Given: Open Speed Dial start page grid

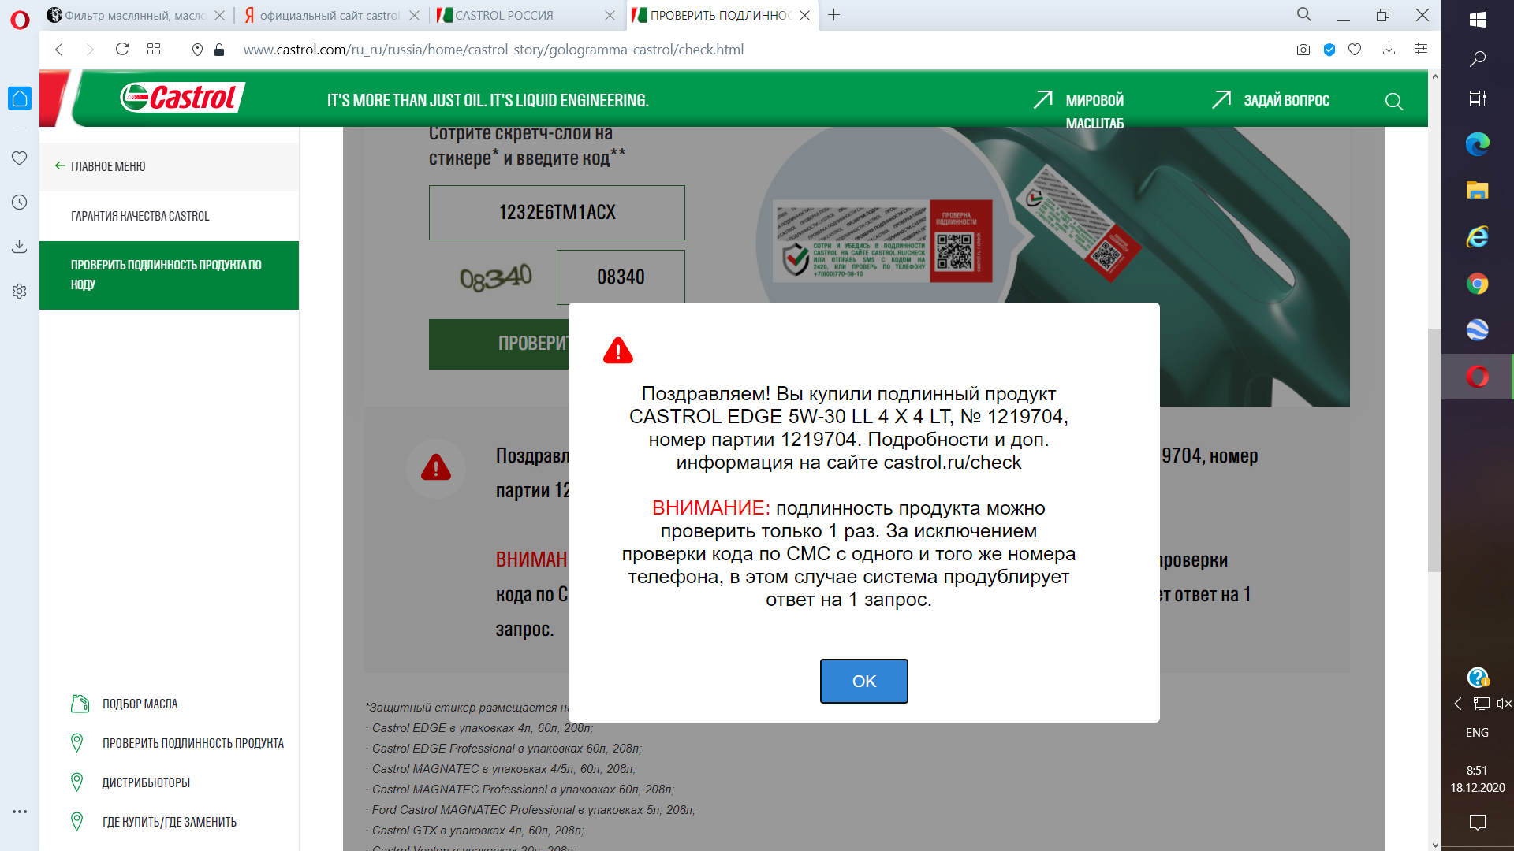Looking at the screenshot, I should point(154,50).
